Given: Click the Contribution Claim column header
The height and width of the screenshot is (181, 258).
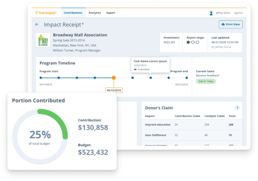Looking at the screenshot, I should tap(187, 116).
